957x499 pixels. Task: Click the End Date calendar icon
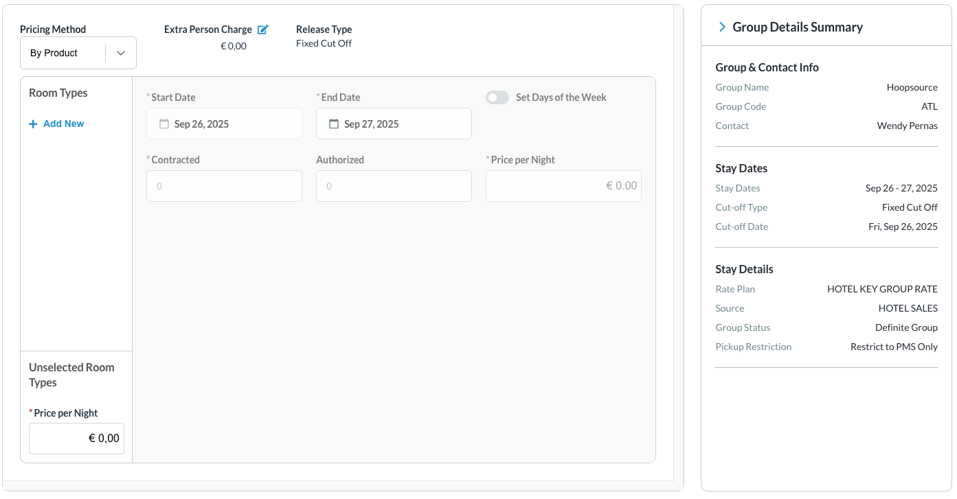coord(334,124)
